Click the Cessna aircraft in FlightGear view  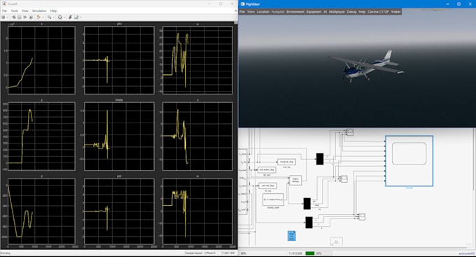[x=366, y=67]
